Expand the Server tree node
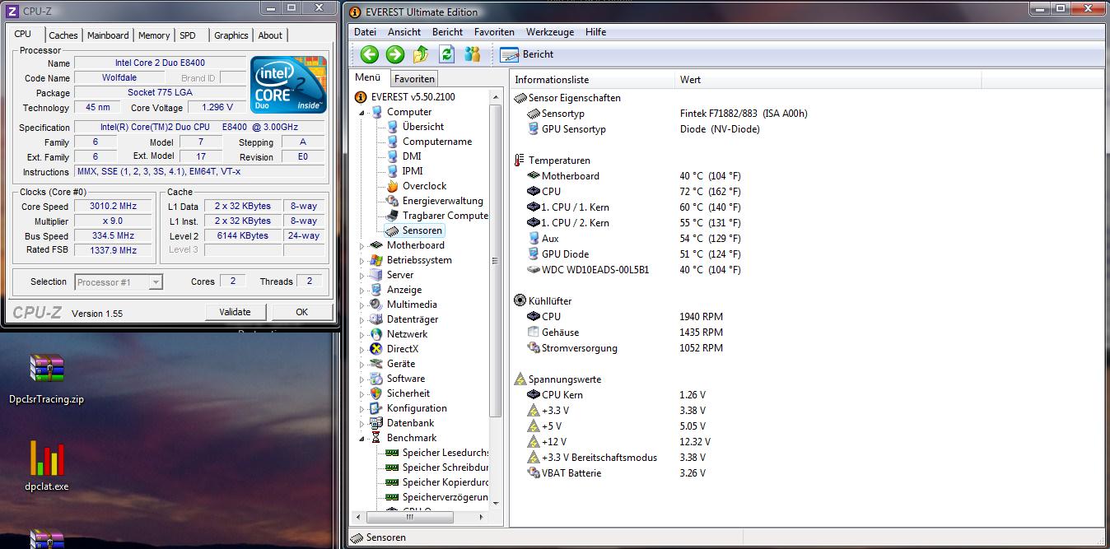This screenshot has height=549, width=1110. point(361,275)
